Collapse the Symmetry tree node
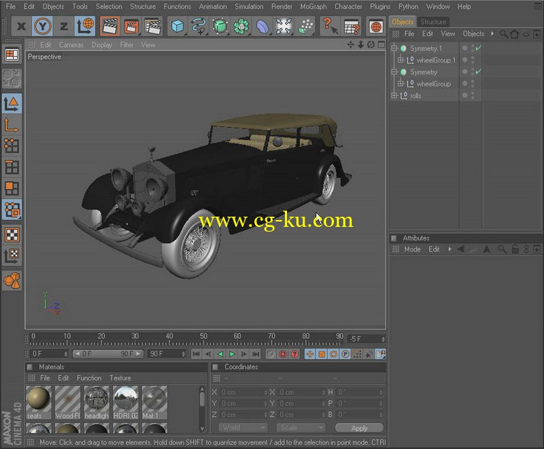The image size is (544, 449). [394, 72]
